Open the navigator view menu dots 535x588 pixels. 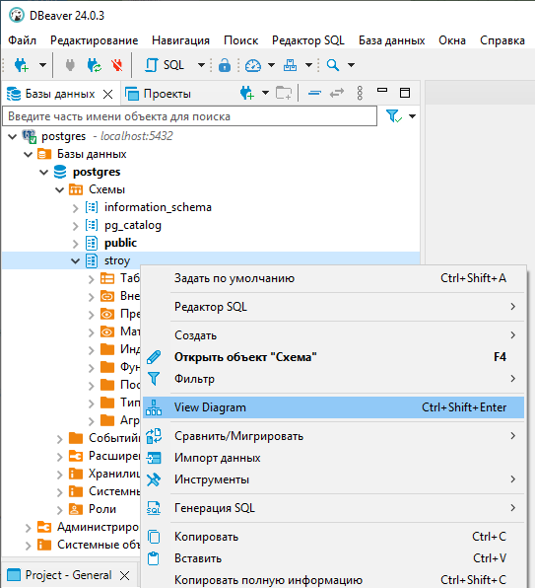(360, 93)
